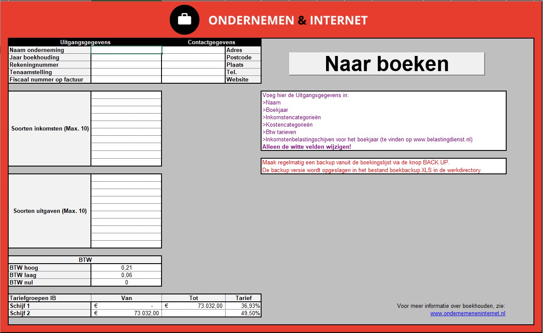Click the Naar boeken button
543x333 pixels.
(x=387, y=63)
